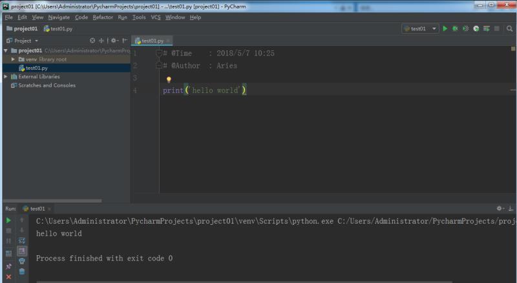Viewport: 517px width, 283px height.
Task: Collapse the project01 root folder
Action: pos(6,50)
